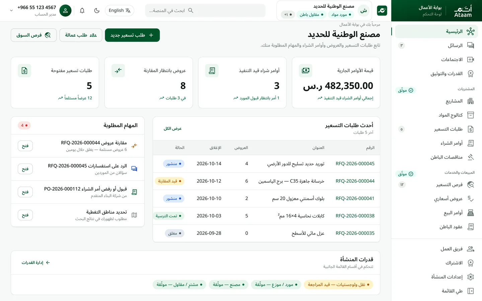Create new pricing request طلب تسعير جديد
This screenshot has width=482, height=301.
point(132,35)
